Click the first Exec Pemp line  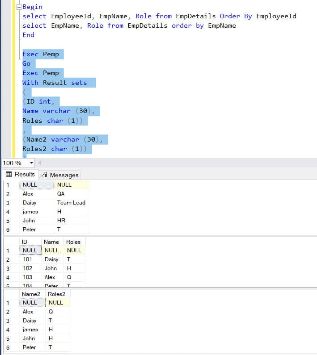(41, 54)
